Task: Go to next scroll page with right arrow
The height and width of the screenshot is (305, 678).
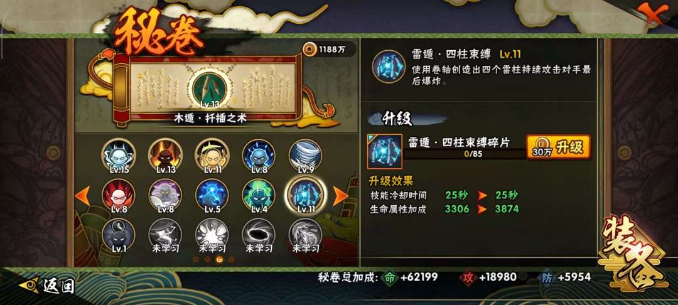Action: point(341,196)
